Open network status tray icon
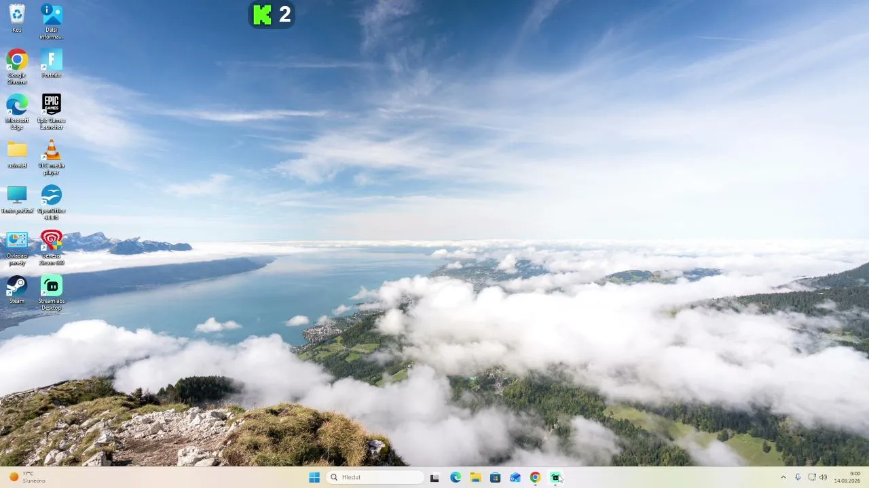This screenshot has height=488, width=869. (x=812, y=477)
